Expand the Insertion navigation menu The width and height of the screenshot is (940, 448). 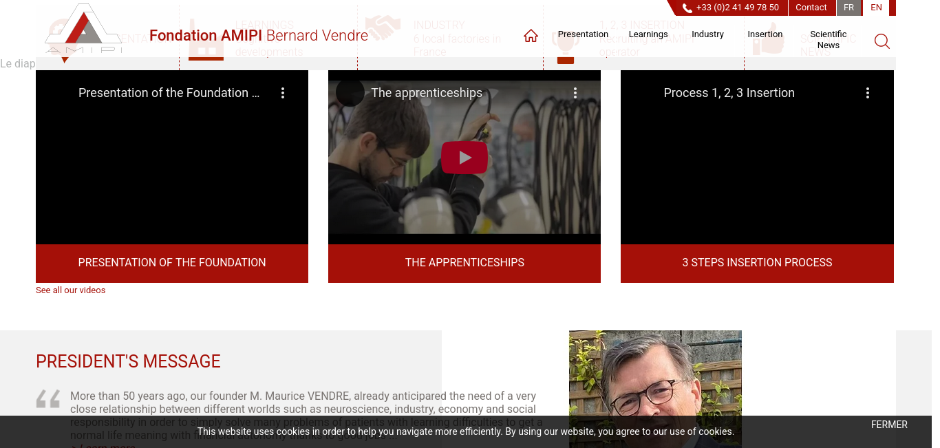click(x=765, y=34)
